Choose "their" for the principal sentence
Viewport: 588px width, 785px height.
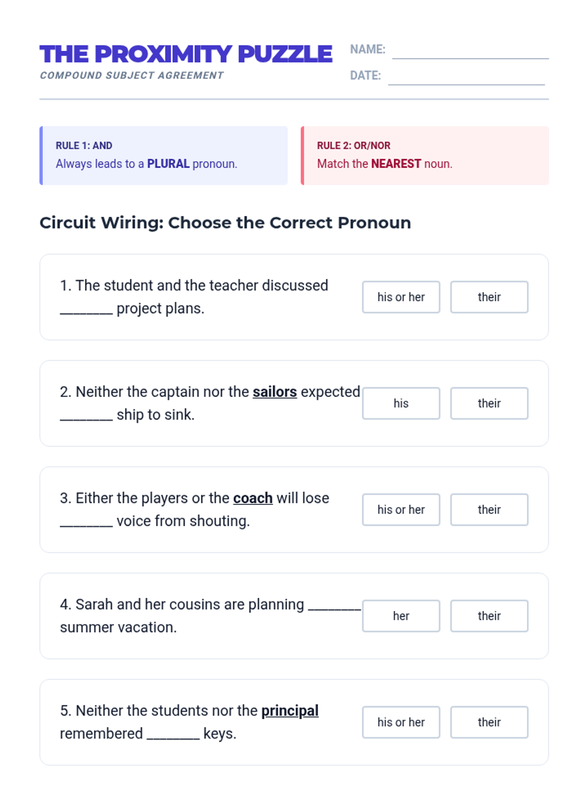pyautogui.click(x=489, y=722)
